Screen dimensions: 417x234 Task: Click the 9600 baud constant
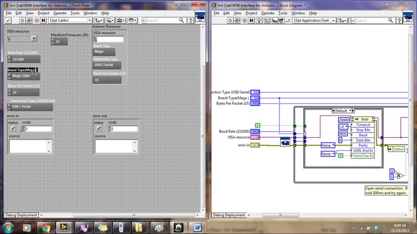coord(343,134)
